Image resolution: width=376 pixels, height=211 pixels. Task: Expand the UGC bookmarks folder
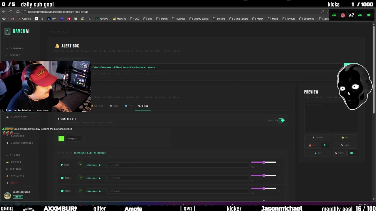tap(135, 19)
